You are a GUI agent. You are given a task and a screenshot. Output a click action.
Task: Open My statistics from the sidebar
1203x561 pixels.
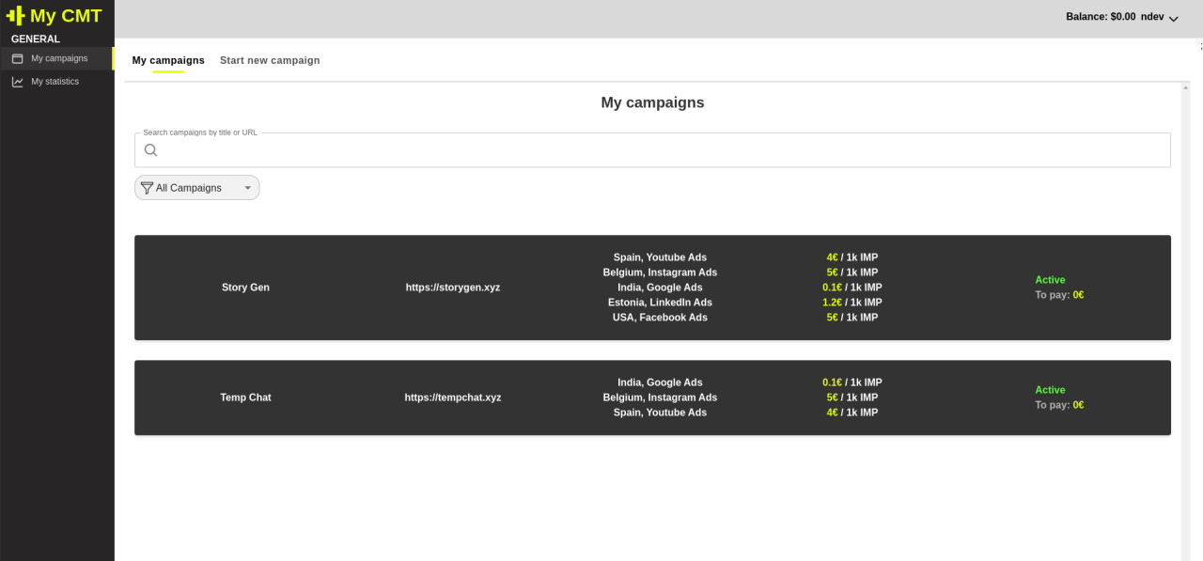click(x=55, y=81)
